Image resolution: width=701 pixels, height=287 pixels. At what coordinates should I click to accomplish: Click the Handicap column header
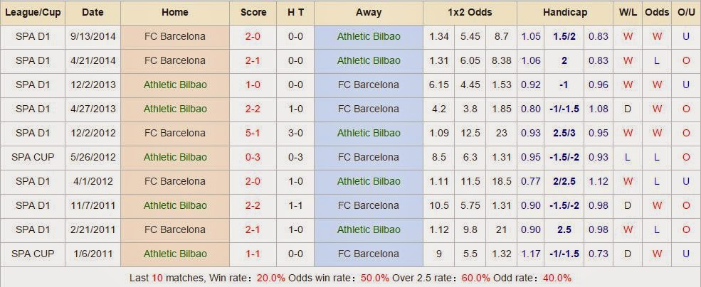[565, 13]
